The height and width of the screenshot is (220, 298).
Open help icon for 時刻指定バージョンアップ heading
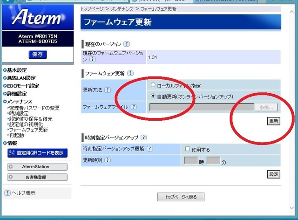click(144, 137)
